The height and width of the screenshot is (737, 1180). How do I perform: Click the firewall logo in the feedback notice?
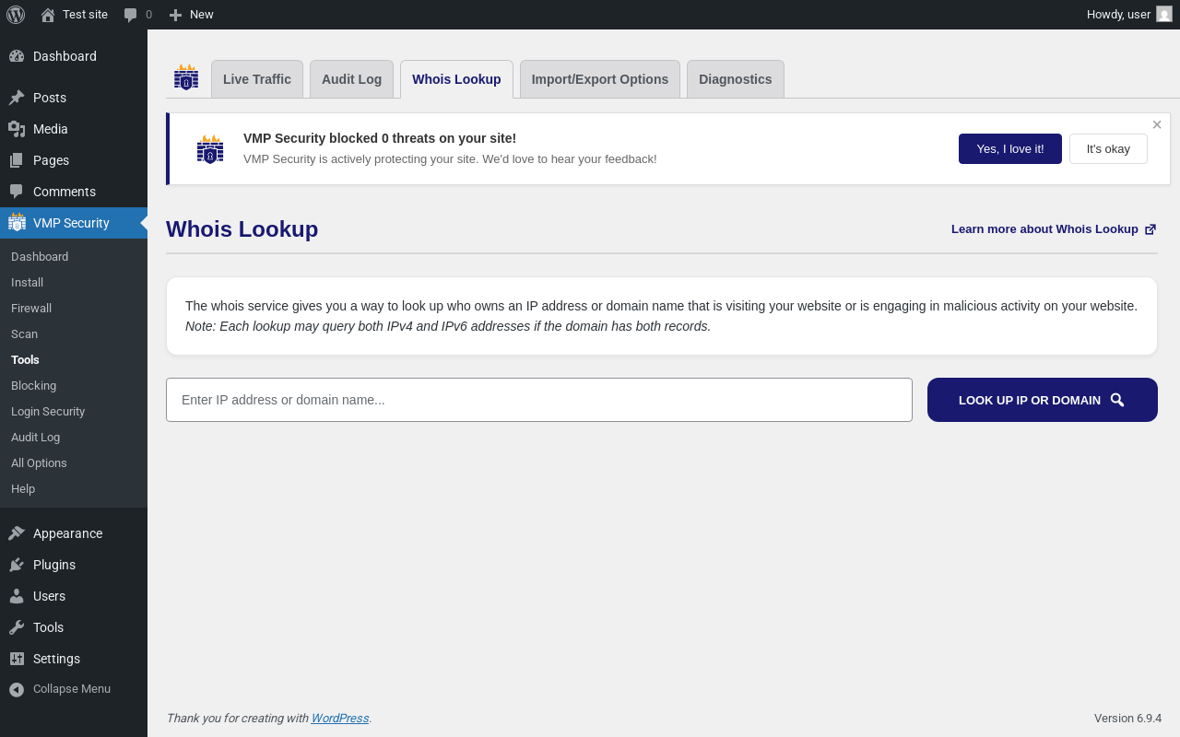[210, 149]
